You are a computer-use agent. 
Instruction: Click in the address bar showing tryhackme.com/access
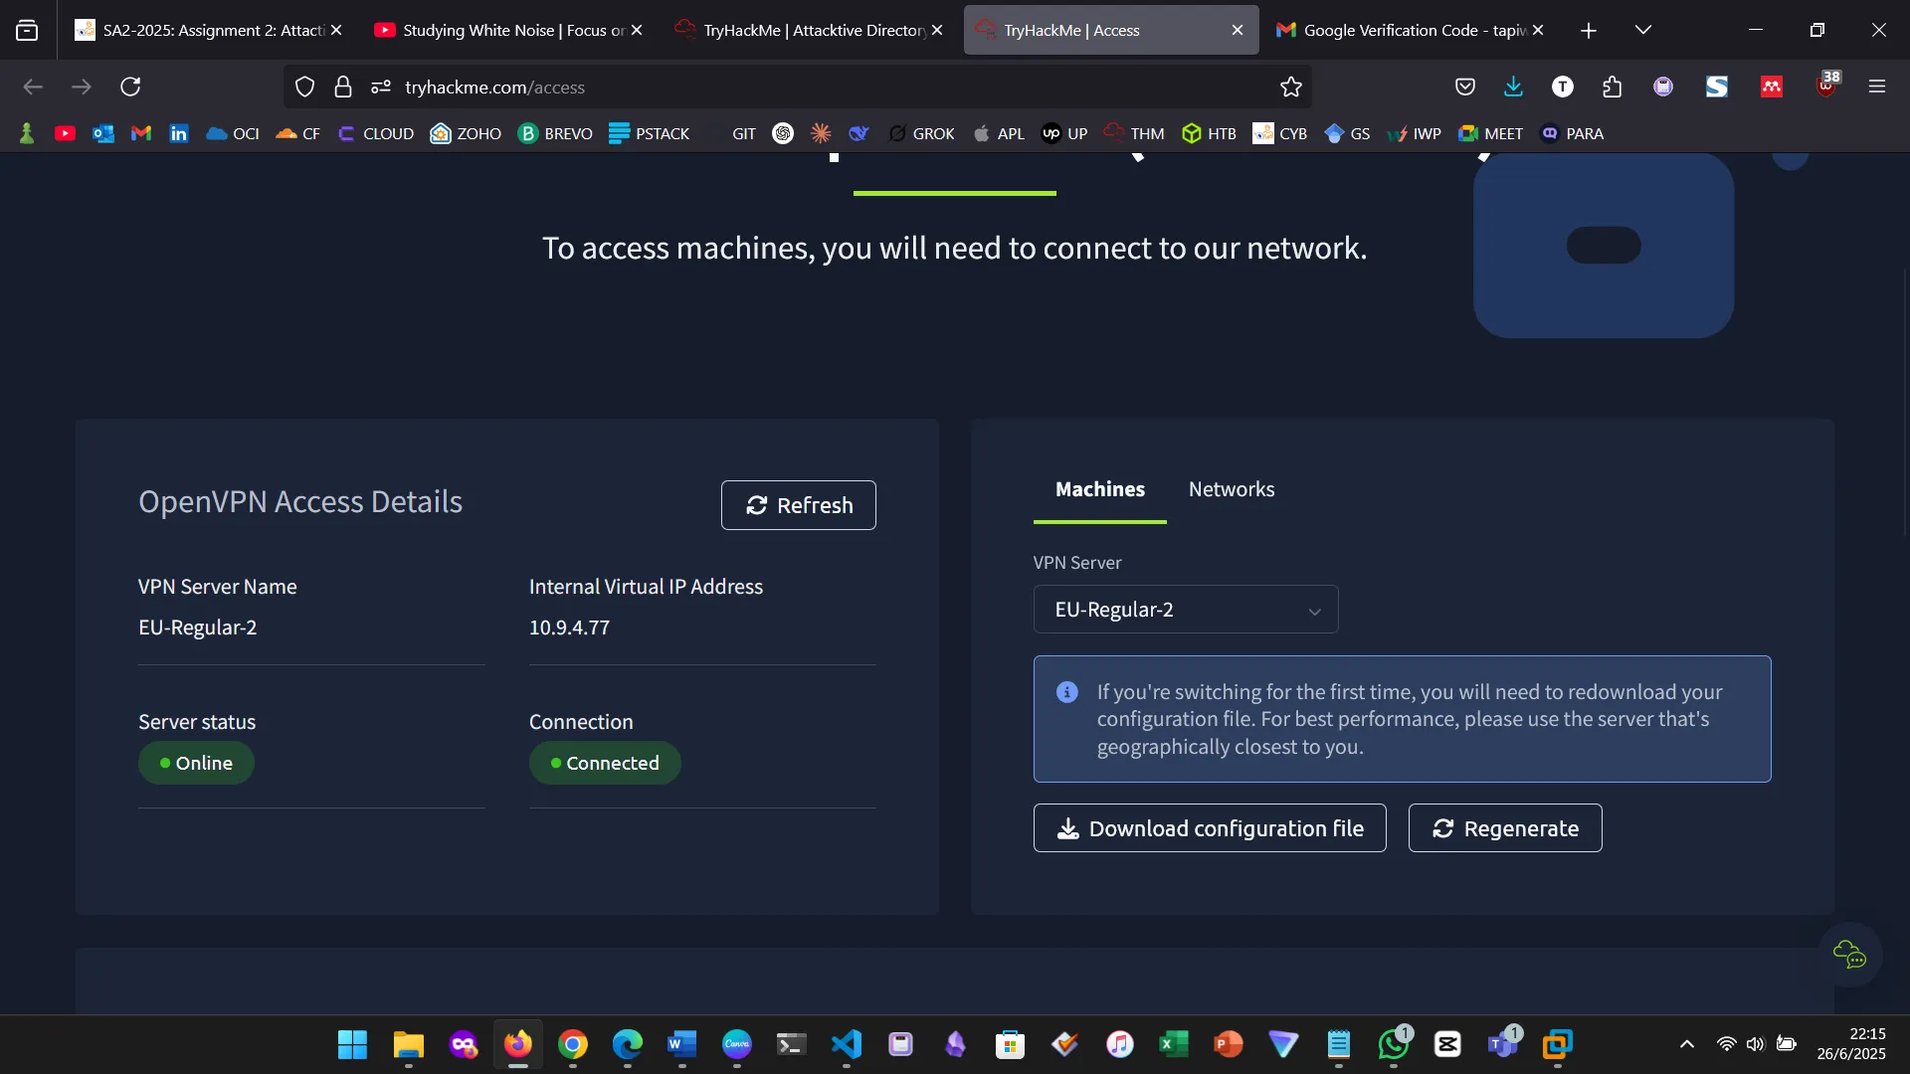pyautogui.click(x=696, y=87)
